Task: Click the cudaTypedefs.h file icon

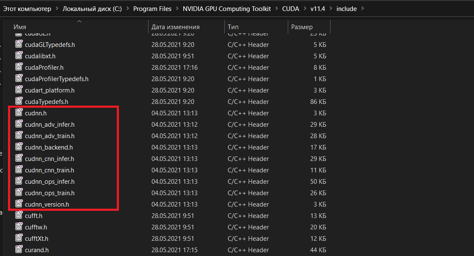Action: (x=19, y=101)
